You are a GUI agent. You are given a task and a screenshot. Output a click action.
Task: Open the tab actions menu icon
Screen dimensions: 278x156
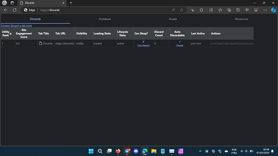click(12, 3)
